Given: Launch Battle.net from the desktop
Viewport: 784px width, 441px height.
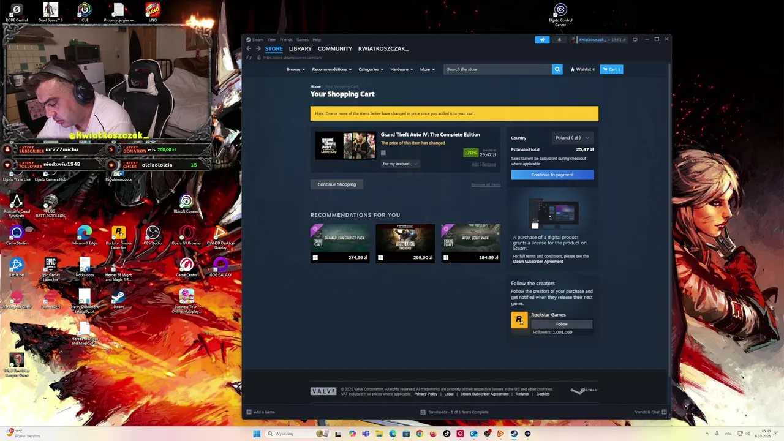Looking at the screenshot, I should pyautogui.click(x=17, y=268).
